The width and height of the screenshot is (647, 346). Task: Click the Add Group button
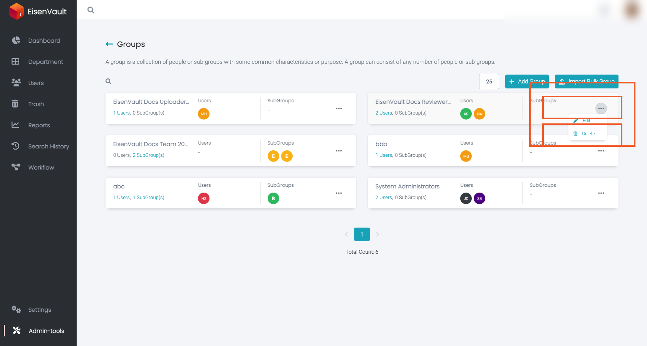[x=527, y=82]
